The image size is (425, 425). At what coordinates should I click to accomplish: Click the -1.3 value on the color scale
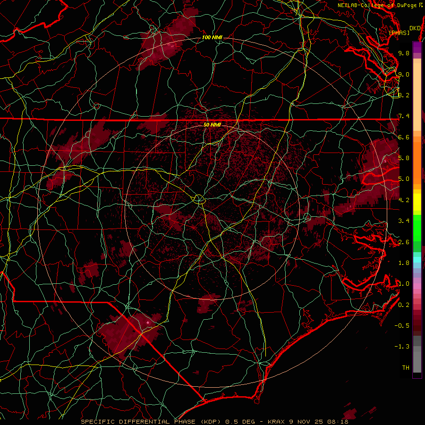[x=402, y=347]
